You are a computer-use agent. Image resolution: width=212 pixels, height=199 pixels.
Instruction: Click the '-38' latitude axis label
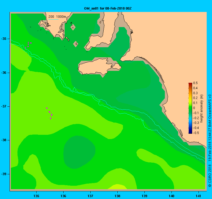point(4,140)
